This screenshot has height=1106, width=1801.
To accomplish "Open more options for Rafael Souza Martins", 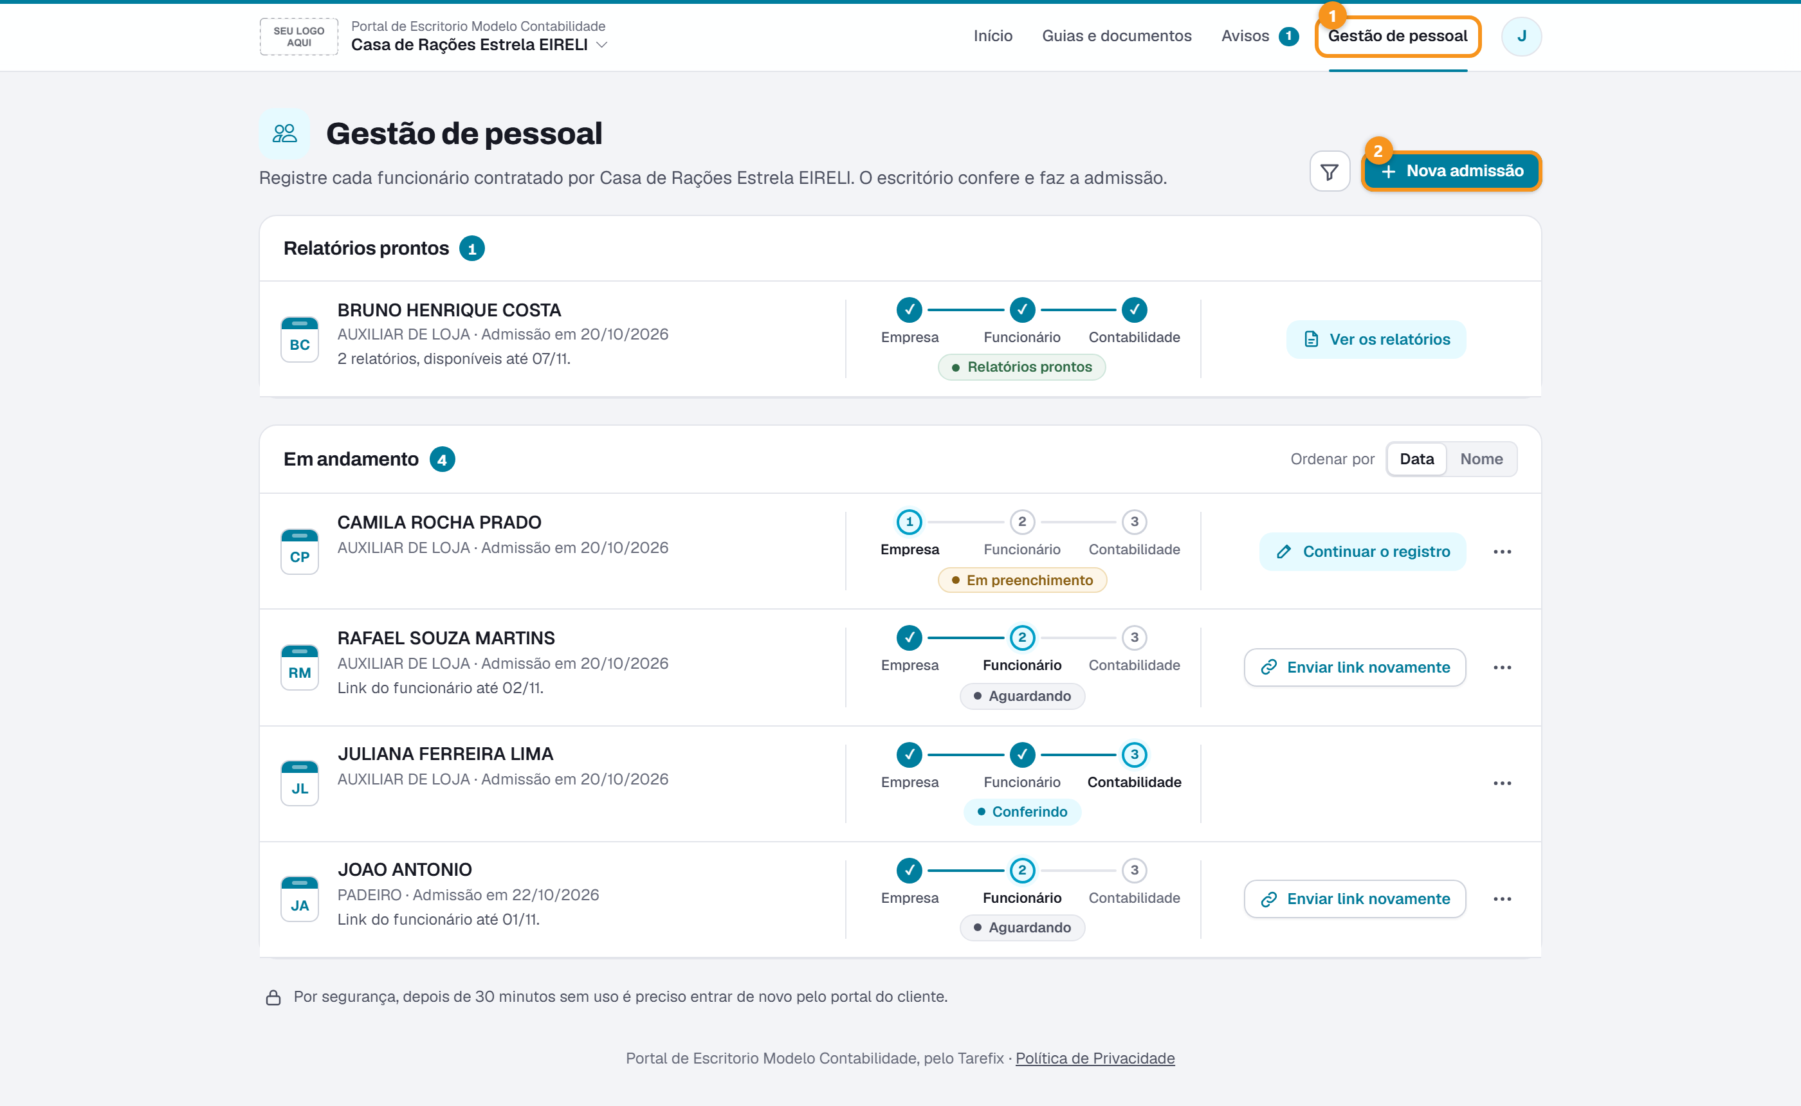I will point(1502,667).
